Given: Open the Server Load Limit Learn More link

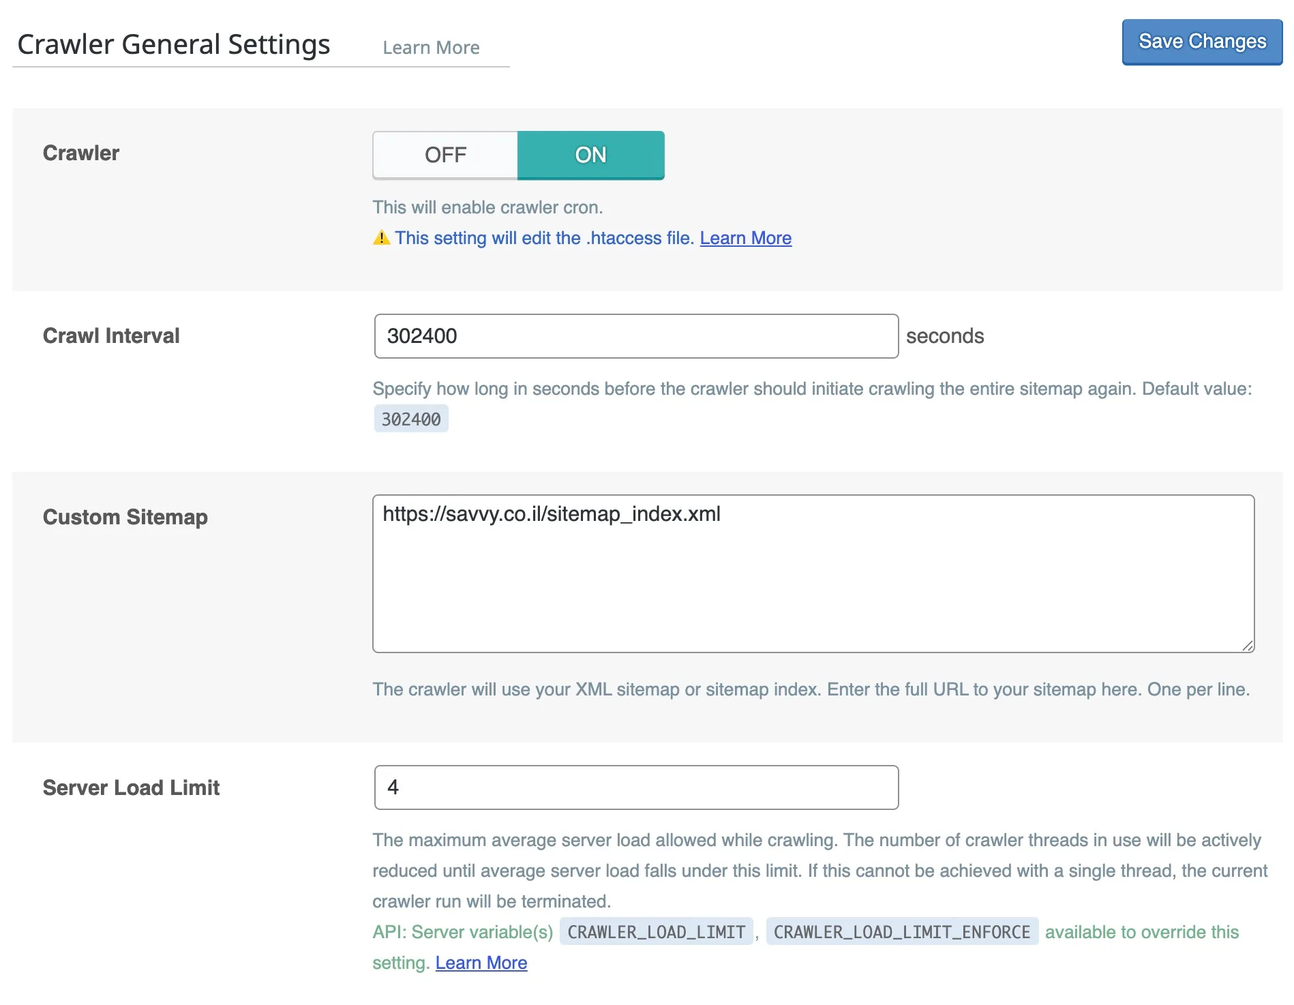Looking at the screenshot, I should [x=481, y=963].
